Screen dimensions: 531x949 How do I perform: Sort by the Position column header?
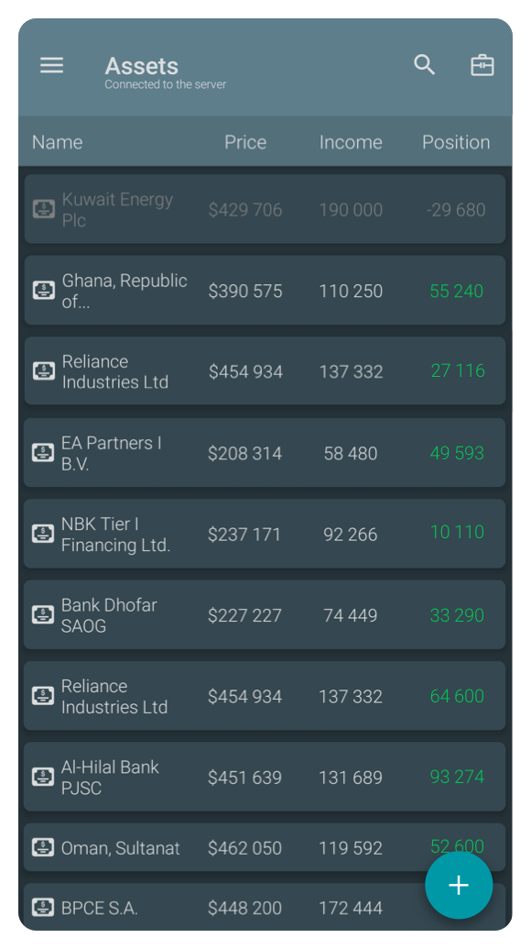point(456,142)
